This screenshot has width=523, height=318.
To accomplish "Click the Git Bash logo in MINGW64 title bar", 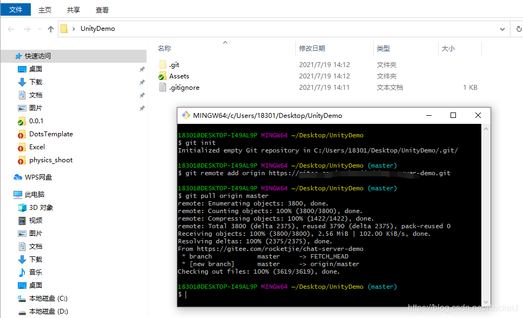I will [186, 115].
